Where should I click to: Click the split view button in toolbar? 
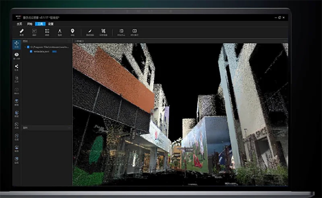point(134,31)
